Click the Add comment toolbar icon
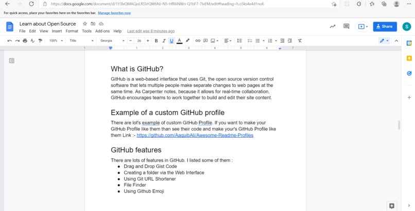Image resolution: width=415 pixels, height=211 pixels. pyautogui.click(x=205, y=41)
